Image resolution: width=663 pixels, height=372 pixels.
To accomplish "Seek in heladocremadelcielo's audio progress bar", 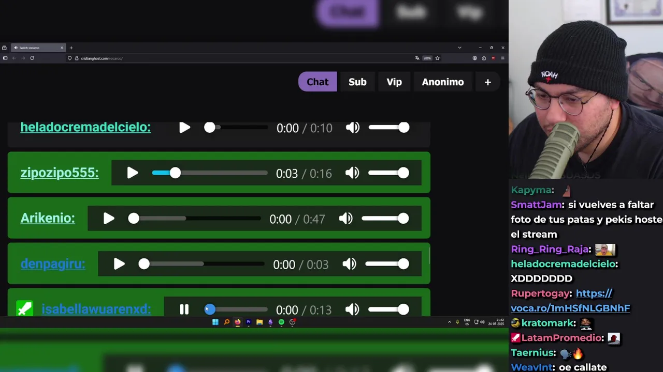I will click(x=236, y=128).
